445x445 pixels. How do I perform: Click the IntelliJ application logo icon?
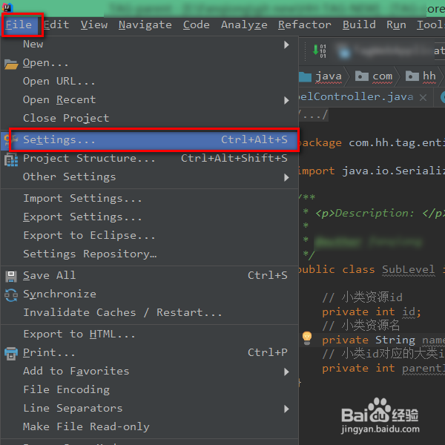click(7, 7)
